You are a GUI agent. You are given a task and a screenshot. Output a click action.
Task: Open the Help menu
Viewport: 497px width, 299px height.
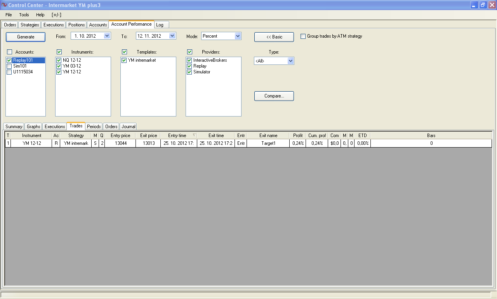pos(40,15)
